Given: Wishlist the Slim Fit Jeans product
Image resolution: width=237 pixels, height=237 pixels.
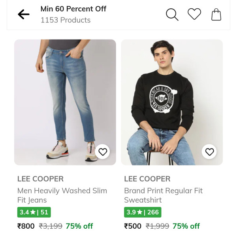Looking at the screenshot, I should point(103,152).
